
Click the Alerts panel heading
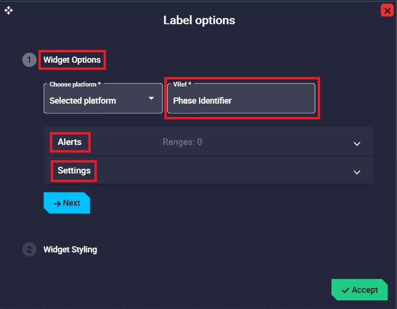(x=70, y=142)
